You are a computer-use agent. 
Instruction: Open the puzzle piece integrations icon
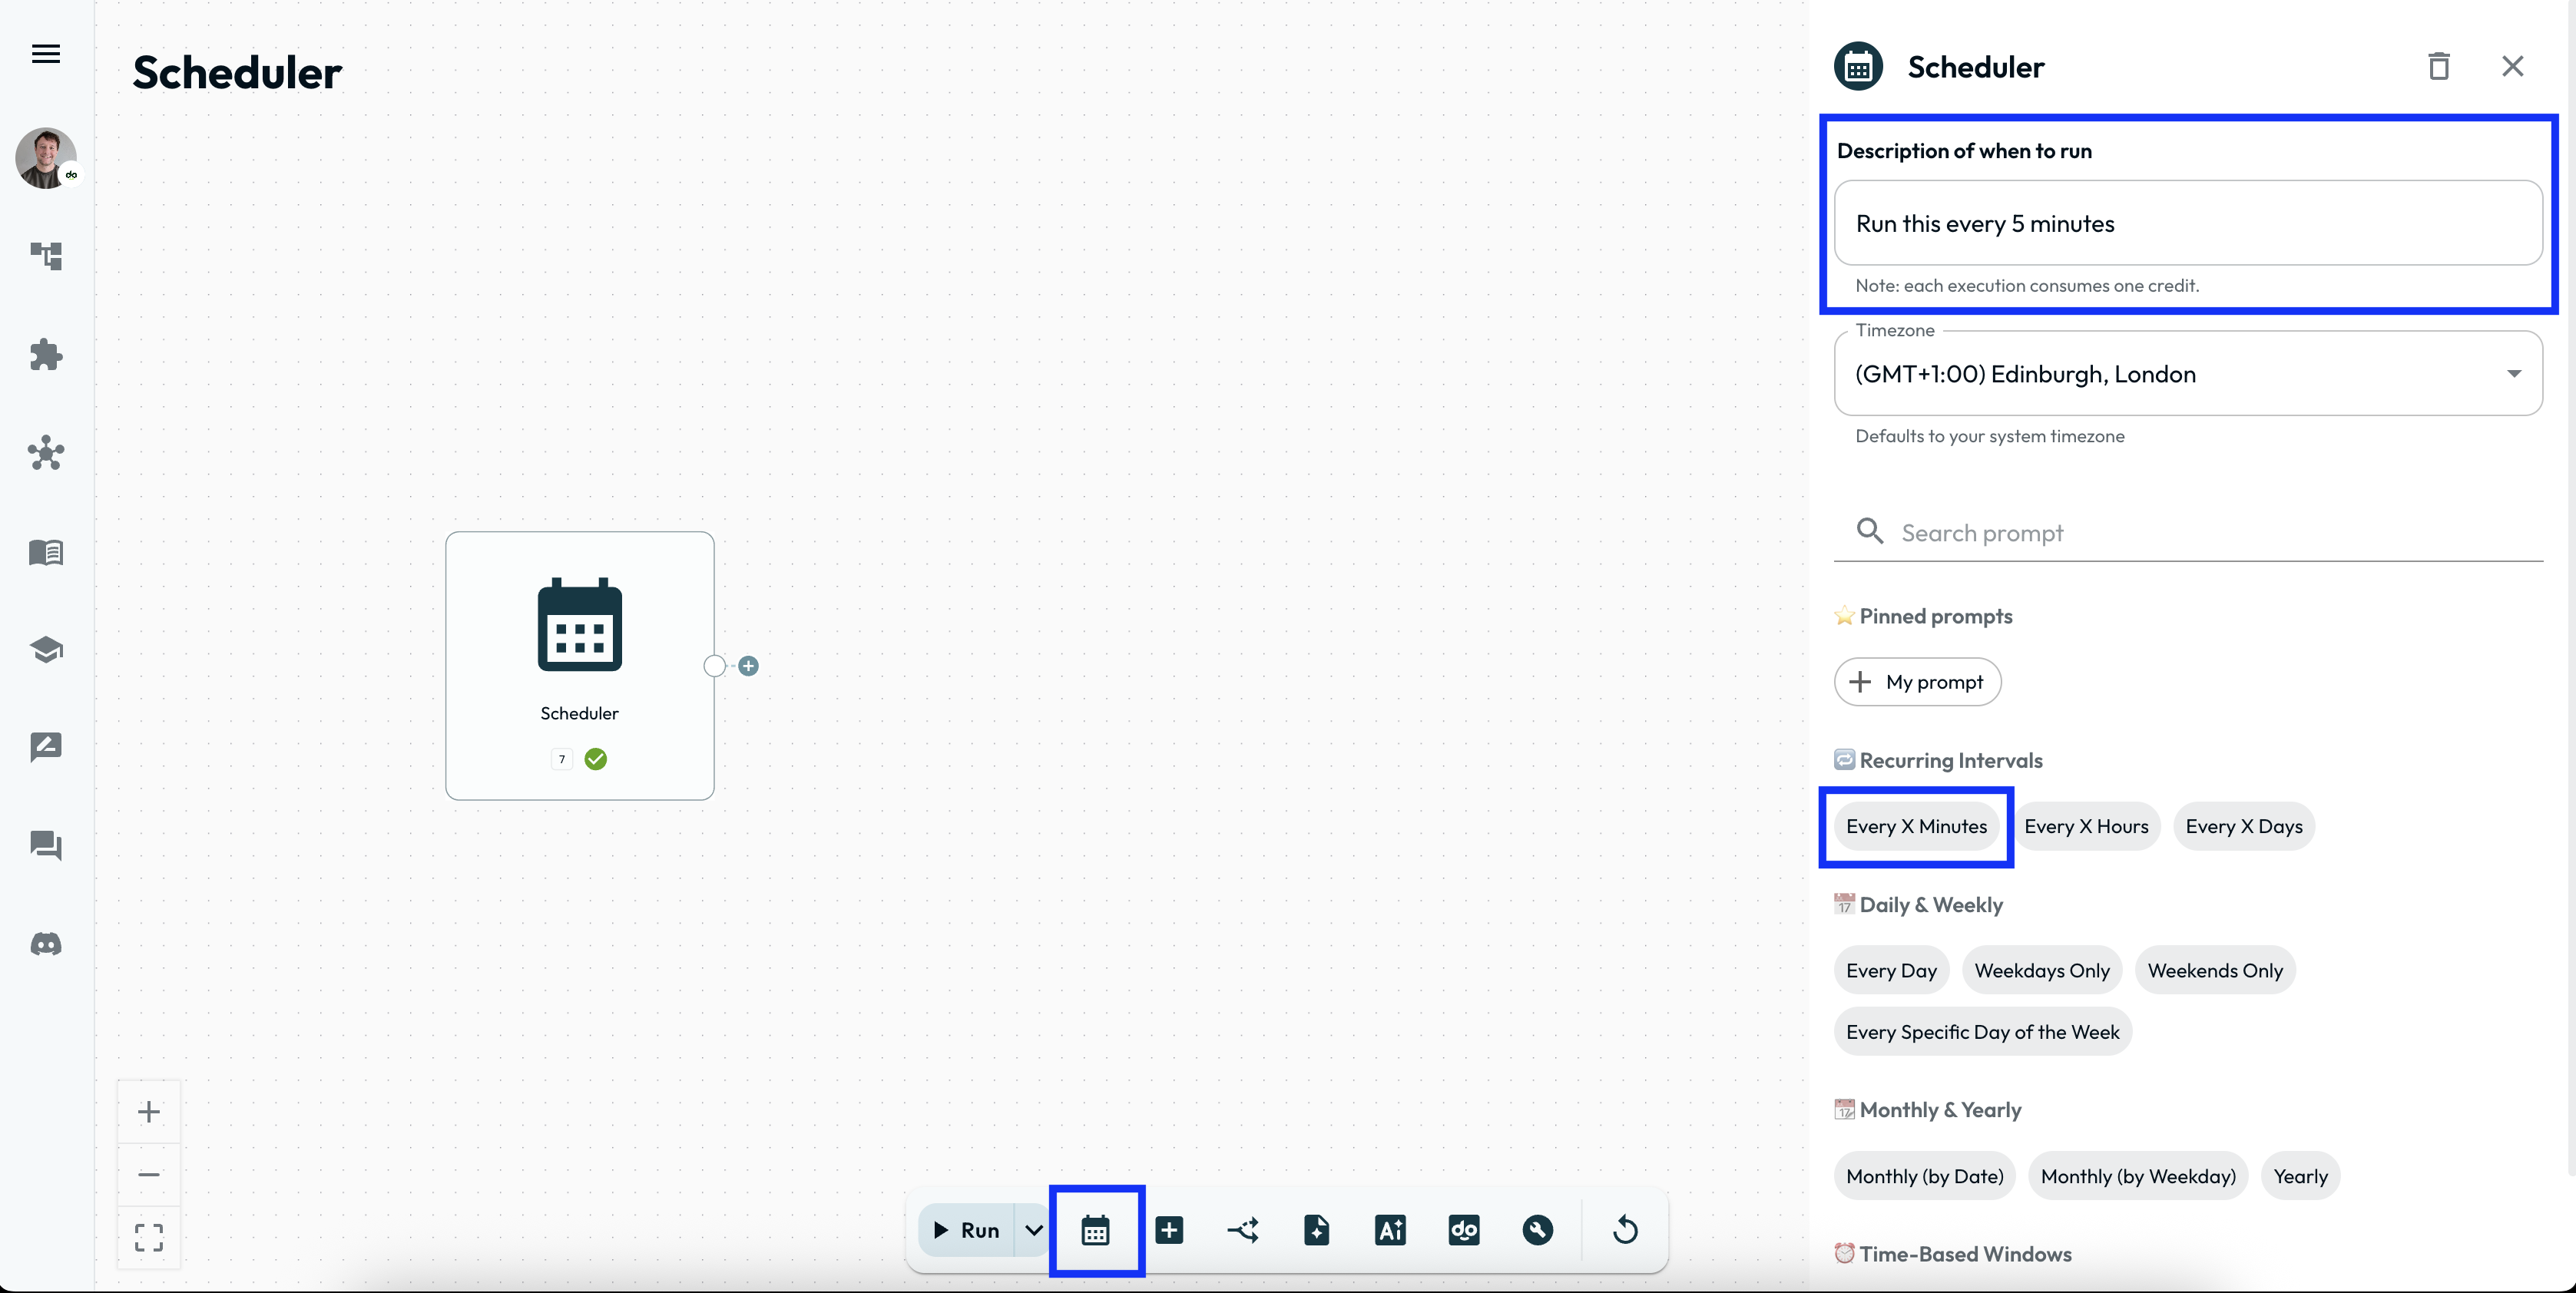click(46, 355)
